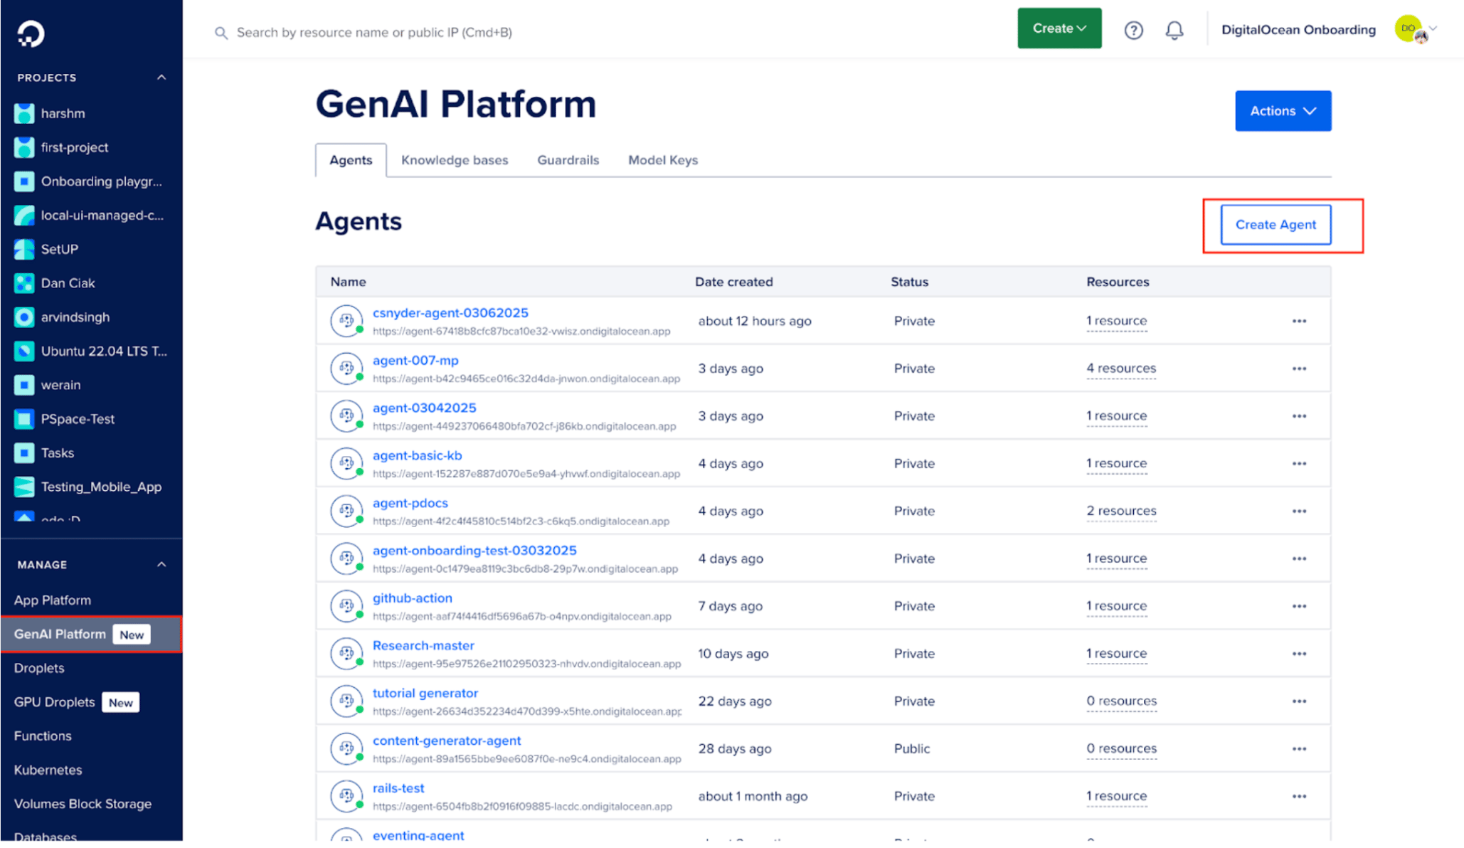This screenshot has width=1464, height=848.
Task: Click the Name column header
Action: (x=348, y=282)
